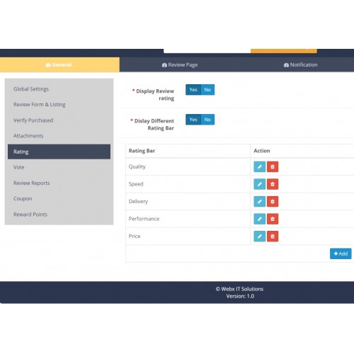The image size is (354, 354).
Task: Add a new rating bar
Action: [x=341, y=253]
